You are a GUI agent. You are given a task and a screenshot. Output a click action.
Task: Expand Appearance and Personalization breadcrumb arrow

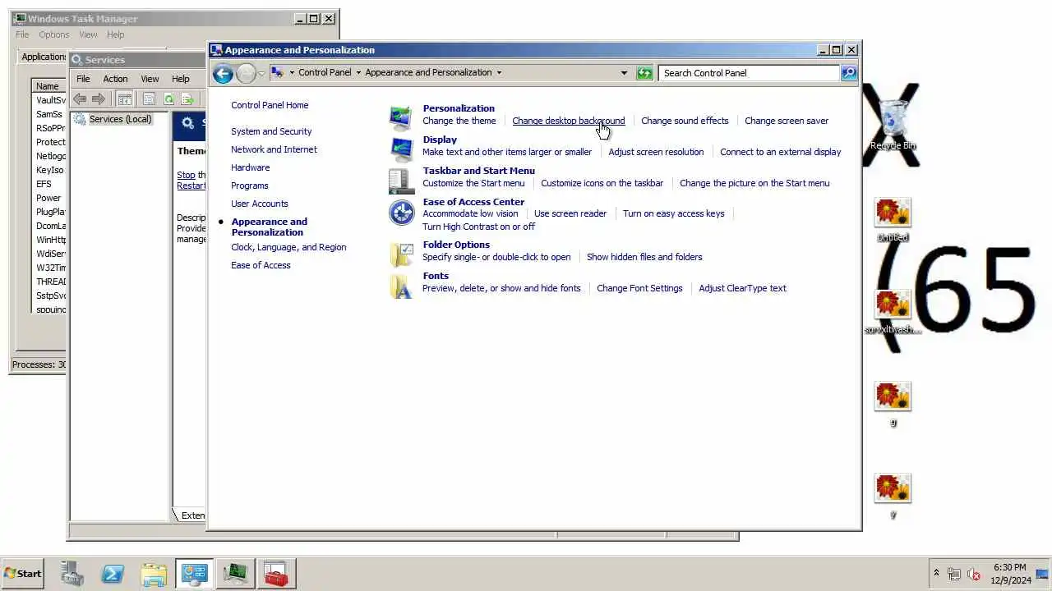point(499,73)
